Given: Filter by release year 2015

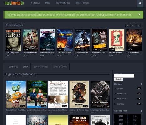Looking at the screenshot, I should [134, 116].
